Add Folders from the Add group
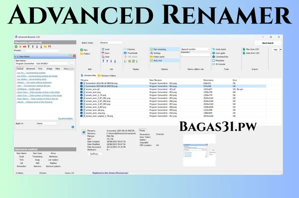This screenshot has height=198, width=299. [85, 54]
